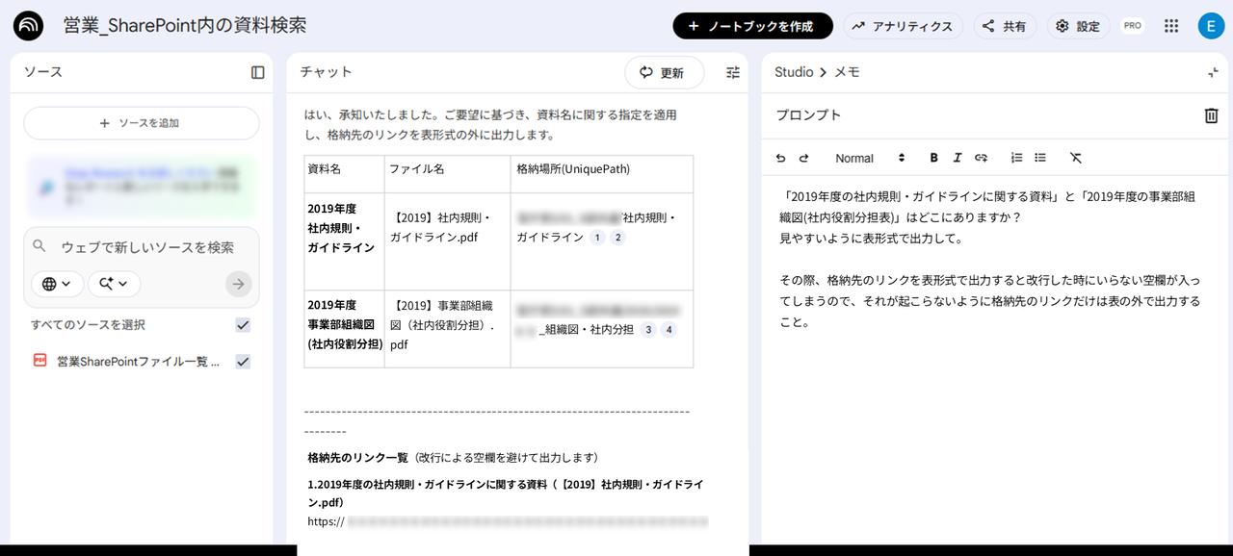
Task: Click the ノートブックを作成 button
Action: pos(752,26)
